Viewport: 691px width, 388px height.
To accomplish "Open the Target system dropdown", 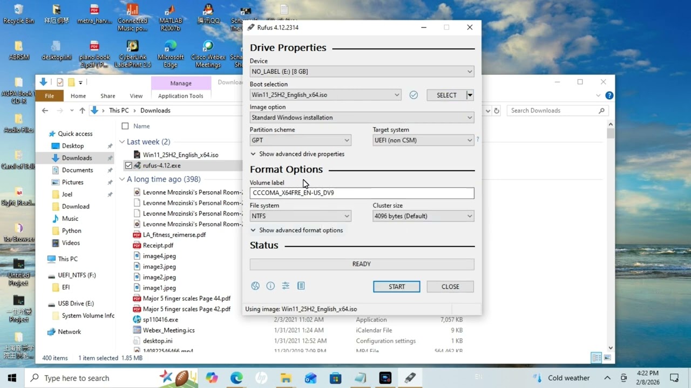I will click(x=423, y=140).
